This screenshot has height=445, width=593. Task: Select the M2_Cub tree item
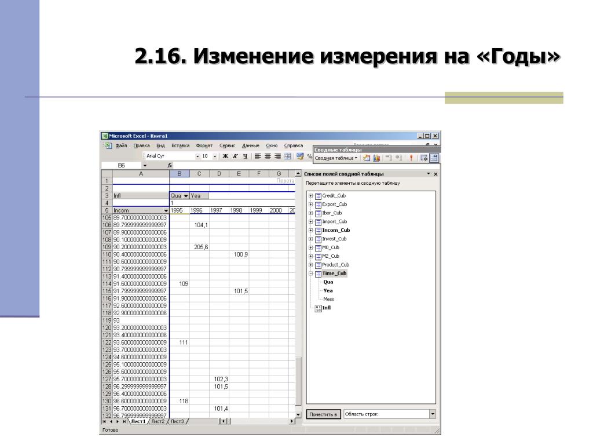(331, 256)
